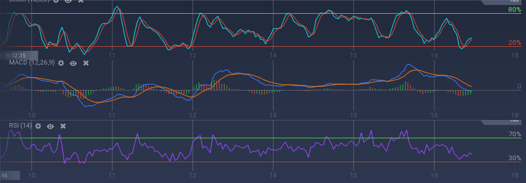Screen dimensions: 526x183
Task: Click date 14 on MACD time axis
Action: click(273, 115)
